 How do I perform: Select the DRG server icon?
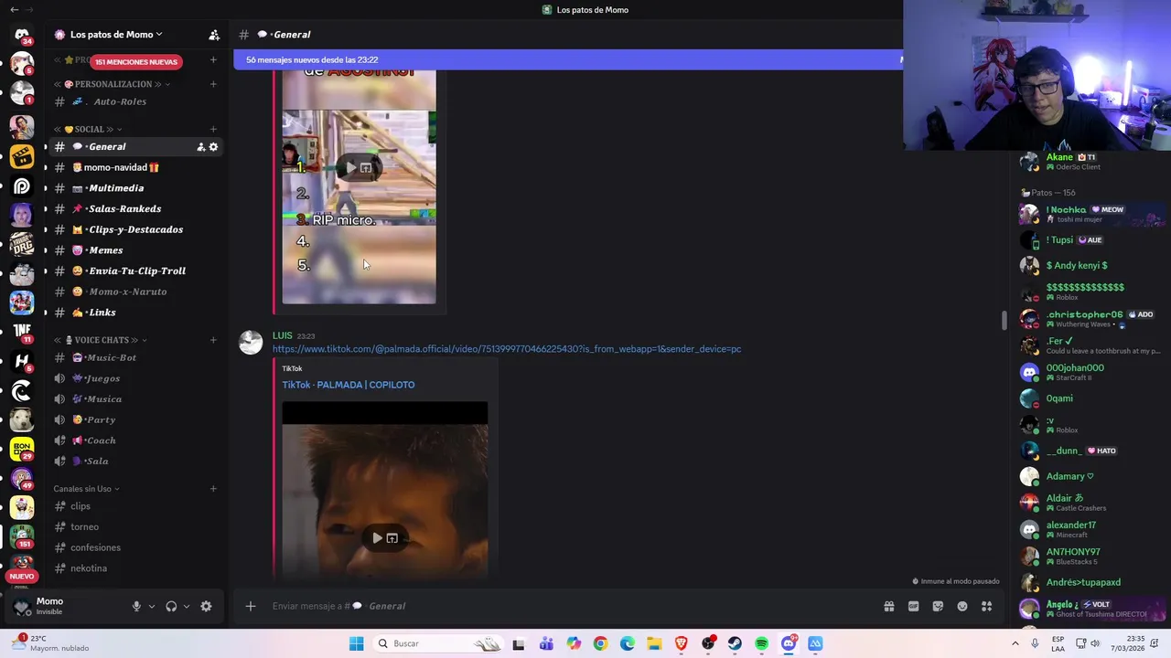pos(22,244)
